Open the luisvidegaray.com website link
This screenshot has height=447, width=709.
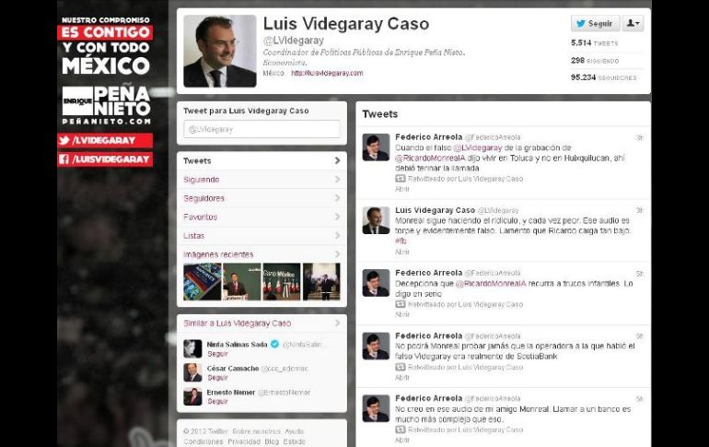coord(327,73)
